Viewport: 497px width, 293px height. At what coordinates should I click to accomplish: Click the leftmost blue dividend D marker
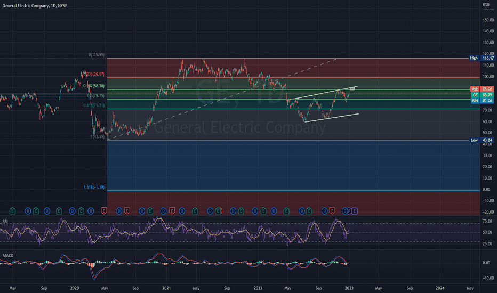click(28, 211)
